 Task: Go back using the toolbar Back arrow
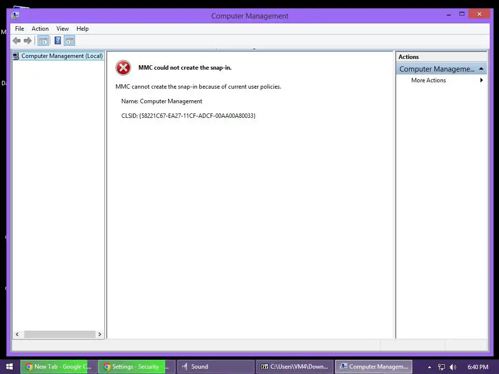pos(17,41)
